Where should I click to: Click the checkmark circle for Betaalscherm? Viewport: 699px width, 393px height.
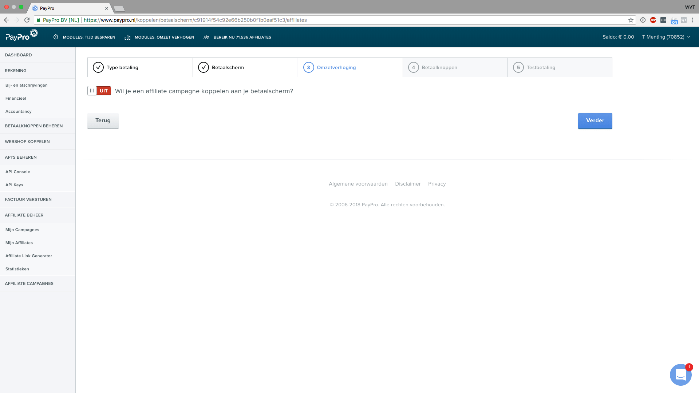tap(204, 67)
